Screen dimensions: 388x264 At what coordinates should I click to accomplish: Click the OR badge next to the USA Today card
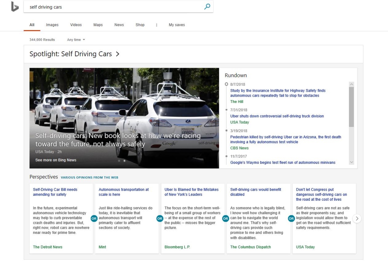(x=292, y=219)
